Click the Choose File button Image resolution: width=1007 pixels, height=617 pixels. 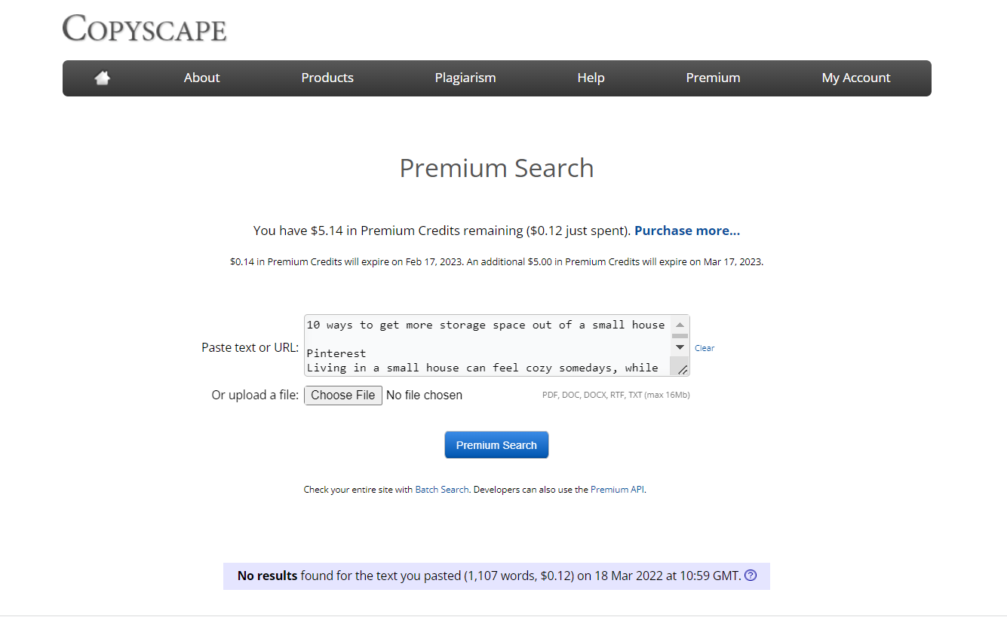(x=343, y=395)
